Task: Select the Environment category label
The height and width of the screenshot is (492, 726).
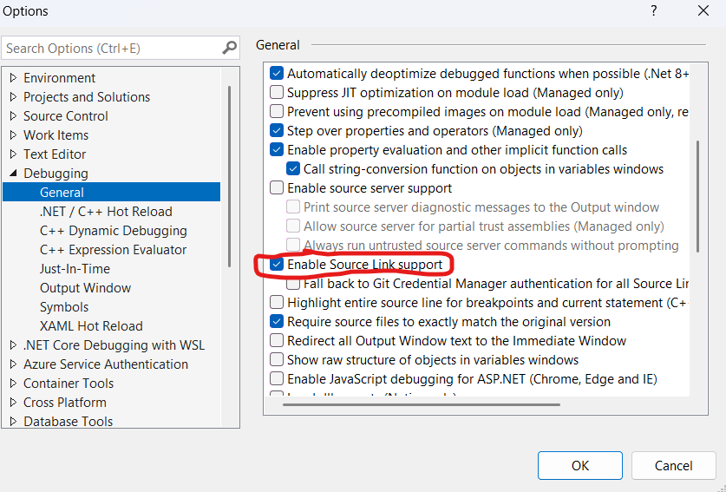Action: point(59,77)
